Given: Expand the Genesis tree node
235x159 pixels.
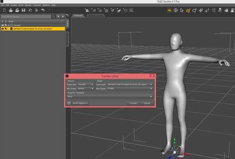Looking at the screenshot, I should click(9, 25).
